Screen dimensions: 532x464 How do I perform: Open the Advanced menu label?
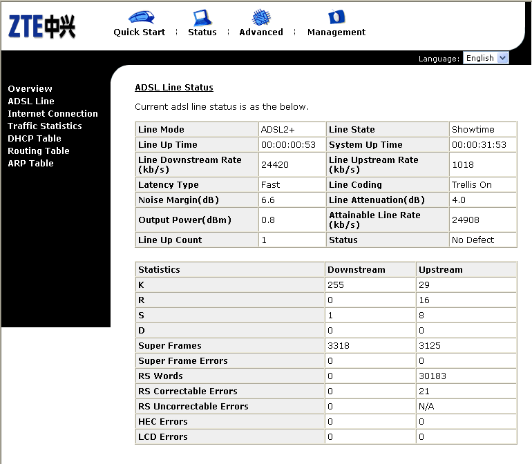point(261,32)
